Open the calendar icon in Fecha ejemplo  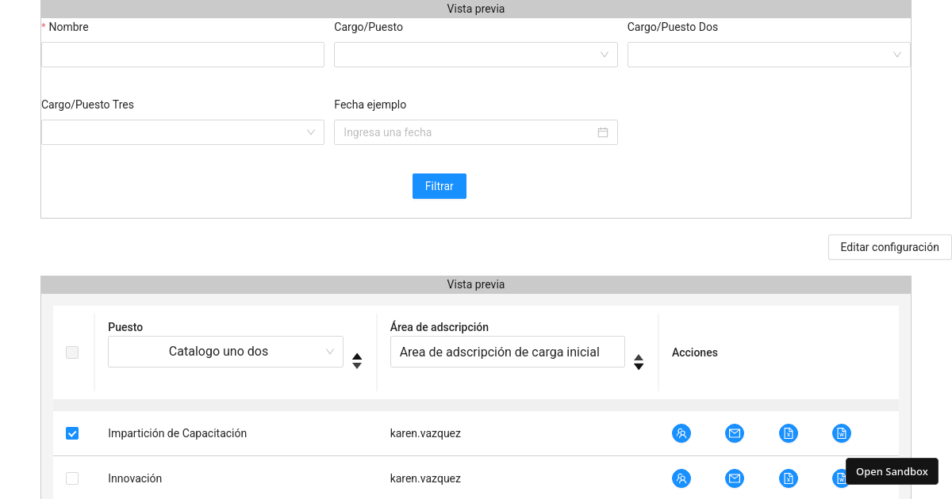pos(603,132)
